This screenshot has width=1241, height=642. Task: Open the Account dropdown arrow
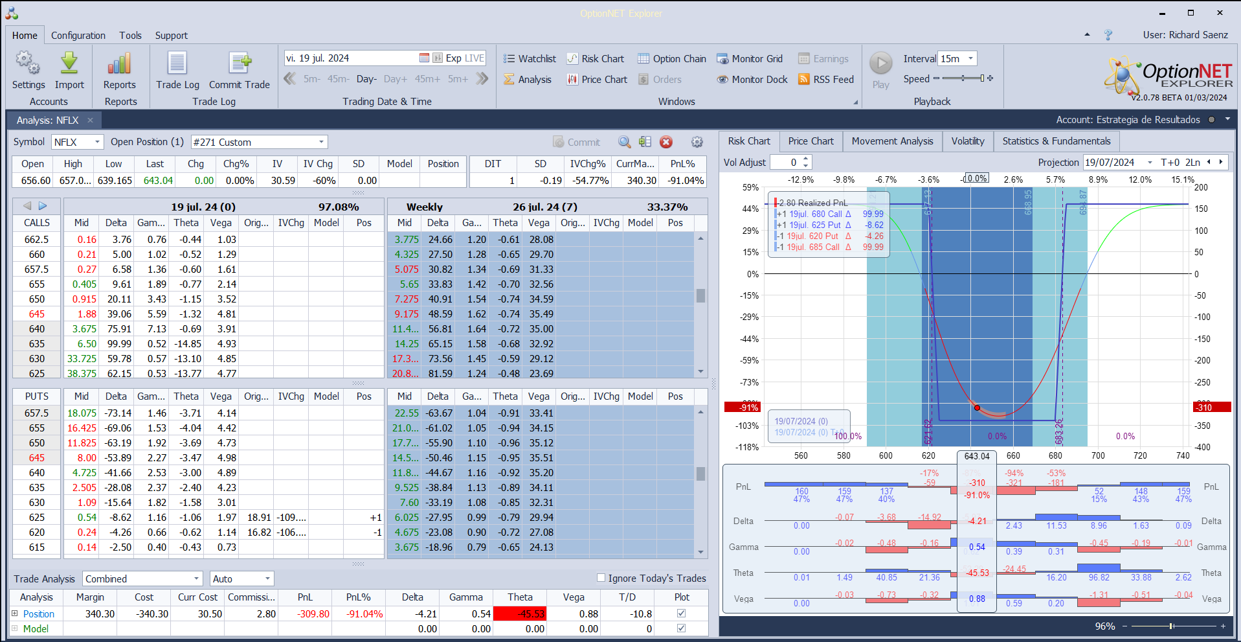point(1227,120)
